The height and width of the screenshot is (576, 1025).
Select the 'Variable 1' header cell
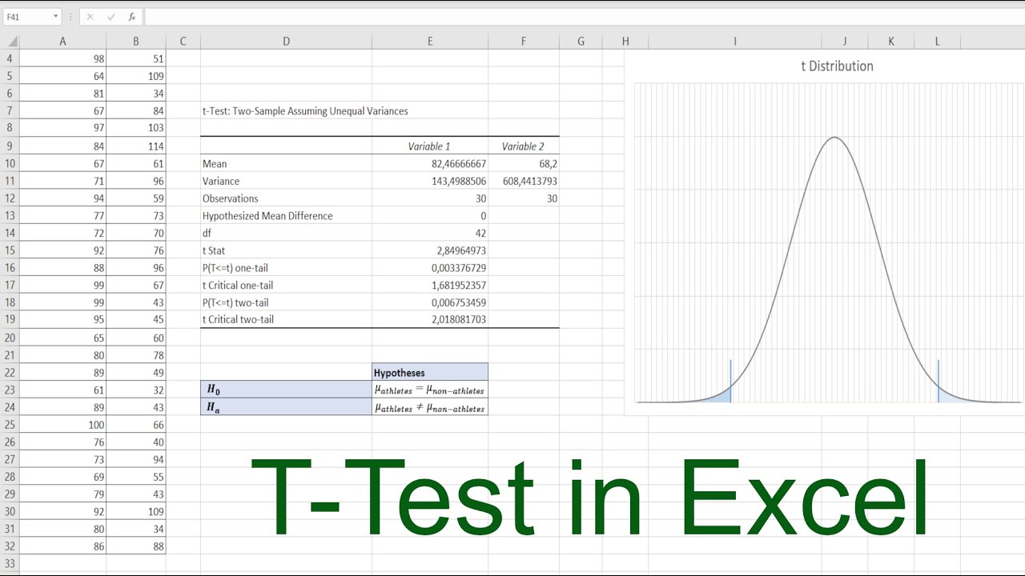[430, 146]
